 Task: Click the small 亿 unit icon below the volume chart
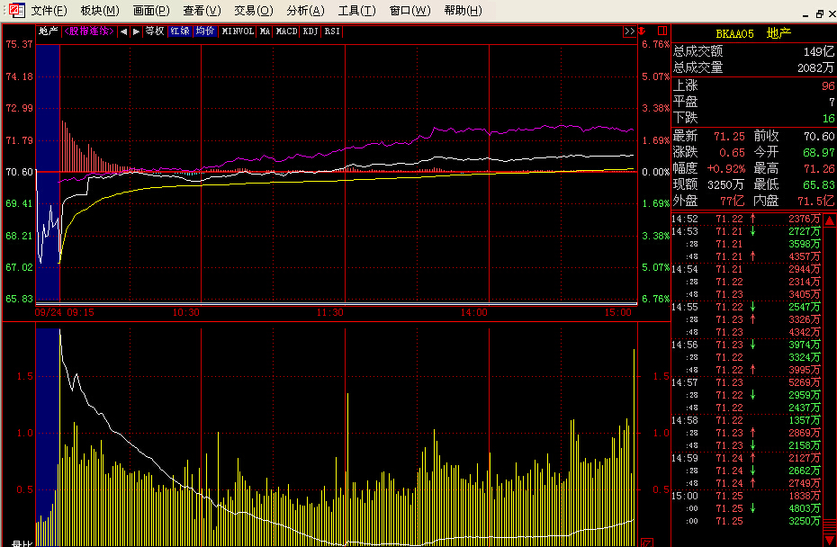pos(645,542)
